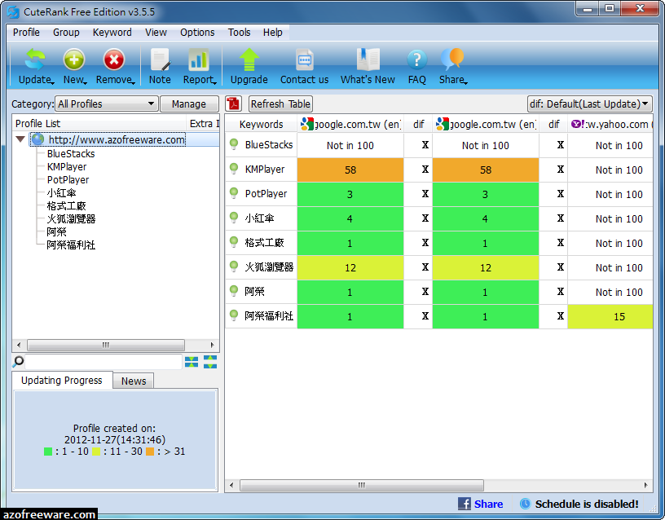Click the bulb icon beside PotPlayer keyword
Screen dimensions: 665x520
234,193
